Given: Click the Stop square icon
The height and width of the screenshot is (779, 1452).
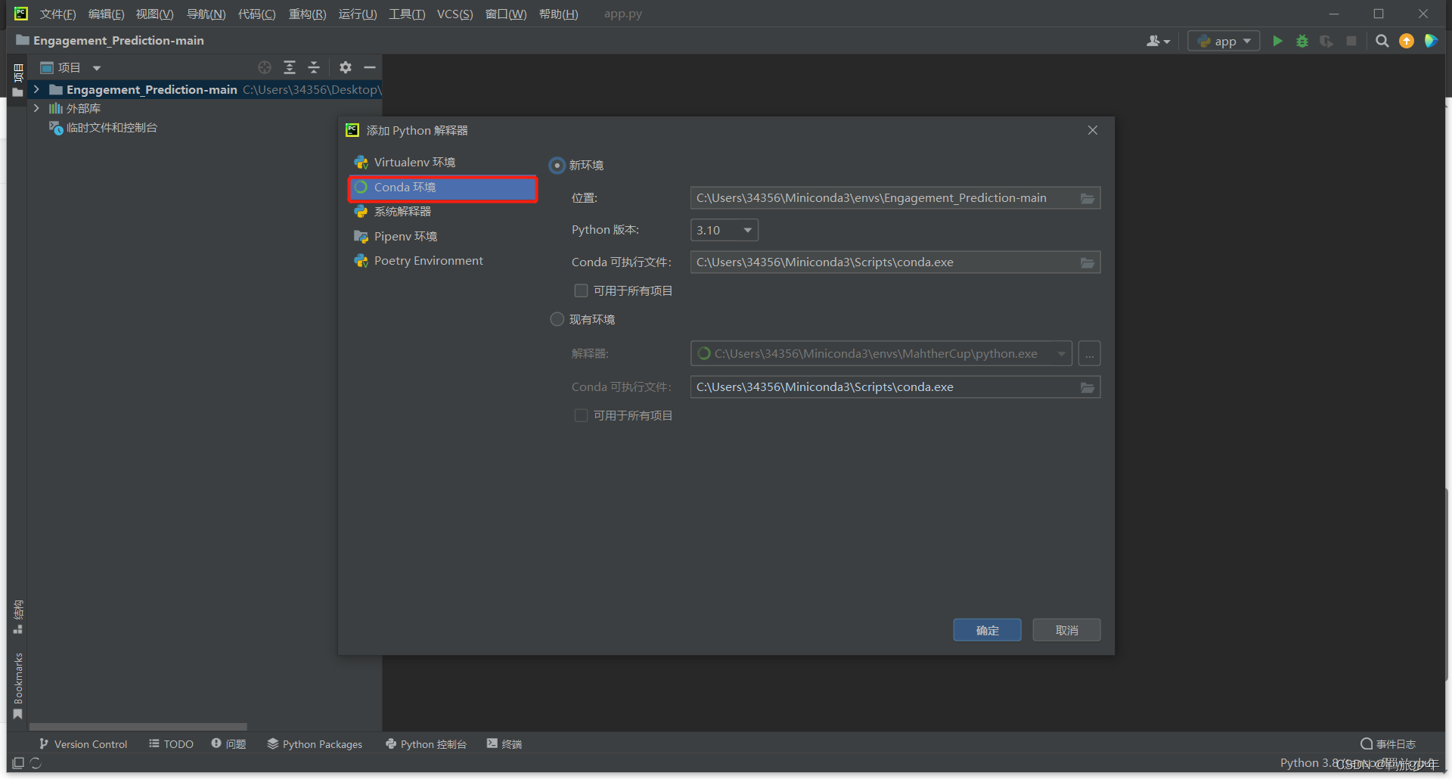Looking at the screenshot, I should click(x=1351, y=41).
